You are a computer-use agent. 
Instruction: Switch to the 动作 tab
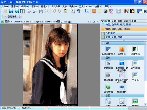point(114,21)
